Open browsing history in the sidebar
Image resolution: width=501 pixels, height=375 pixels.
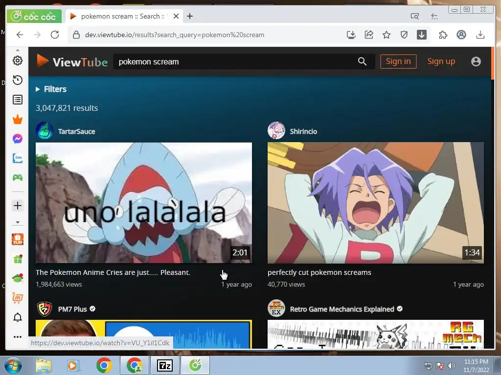coord(18,80)
